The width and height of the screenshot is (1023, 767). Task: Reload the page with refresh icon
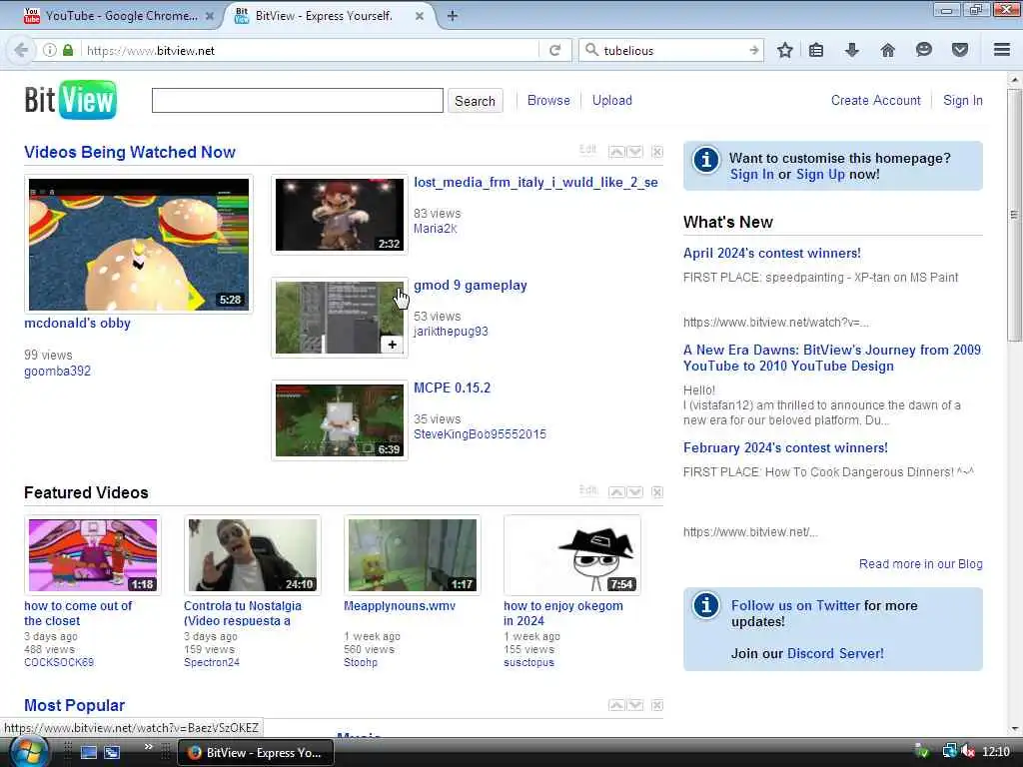tap(555, 50)
